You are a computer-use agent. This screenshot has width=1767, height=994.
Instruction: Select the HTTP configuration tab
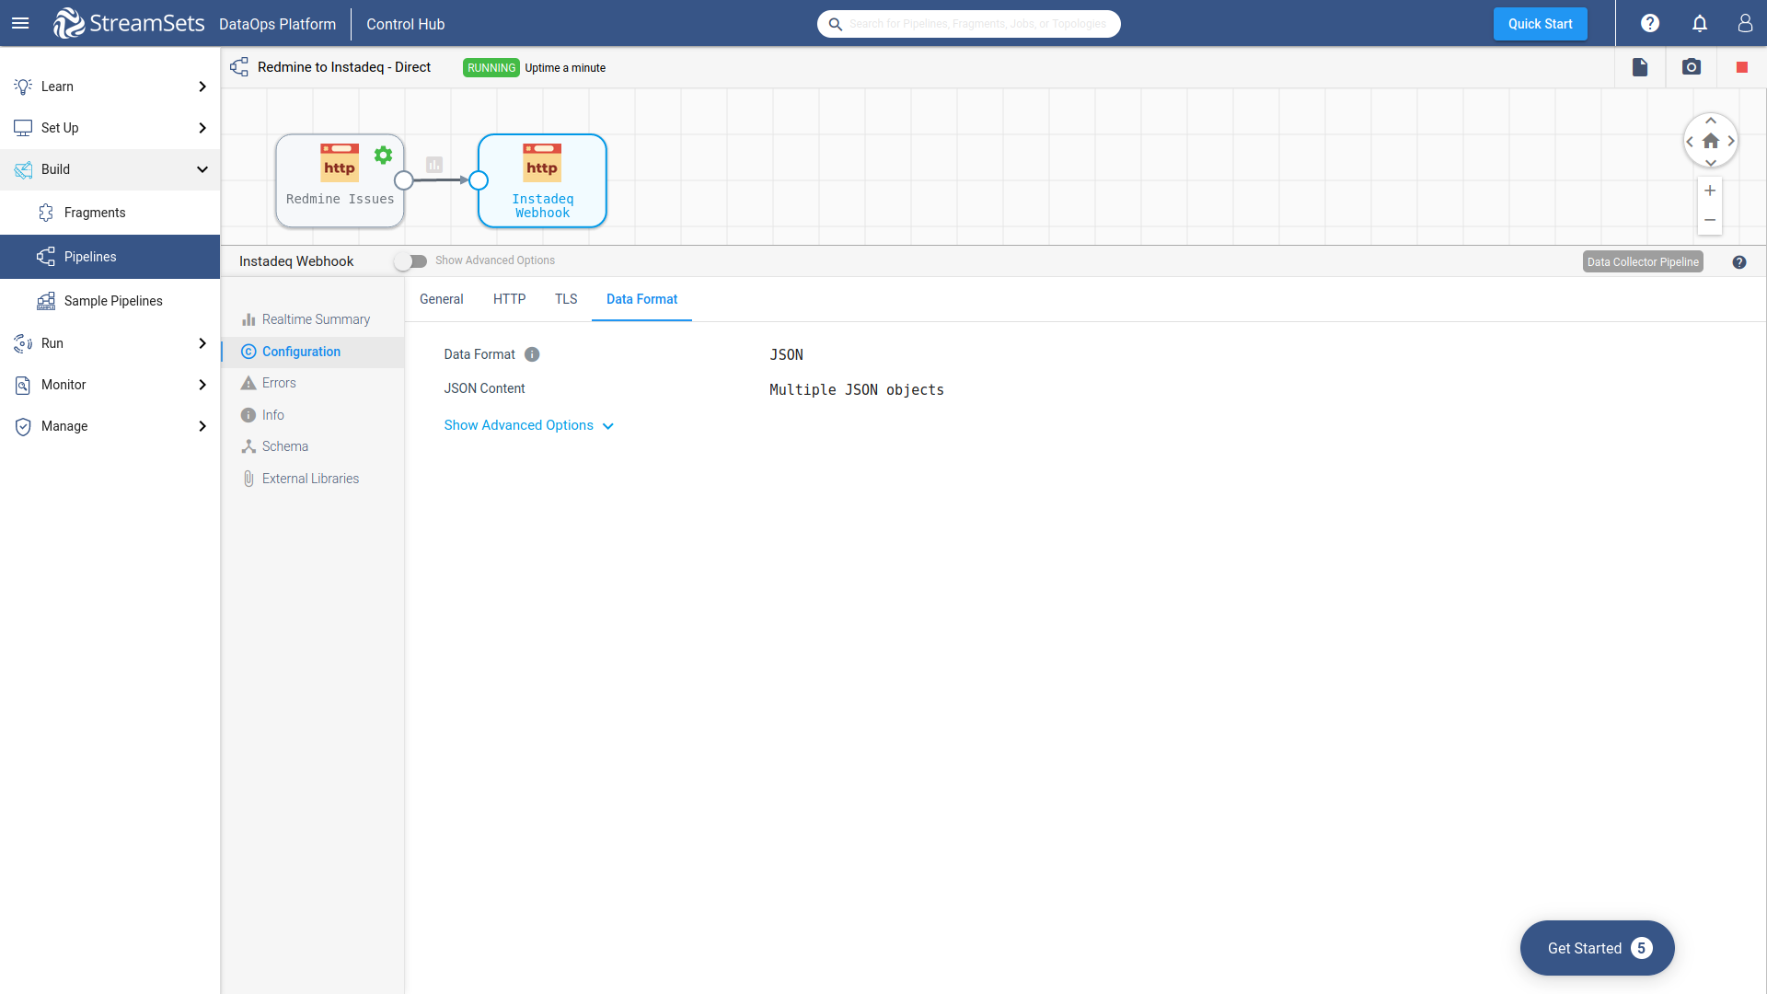tap(509, 298)
